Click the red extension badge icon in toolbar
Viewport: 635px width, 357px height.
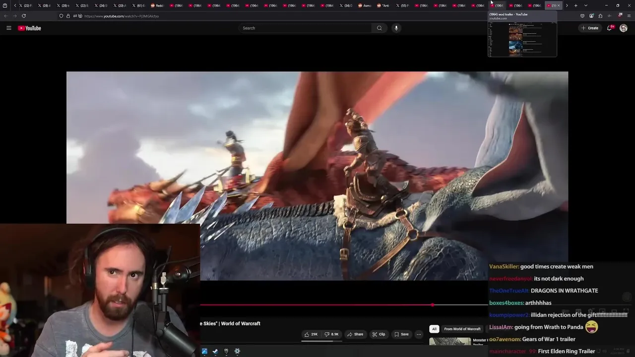(620, 15)
